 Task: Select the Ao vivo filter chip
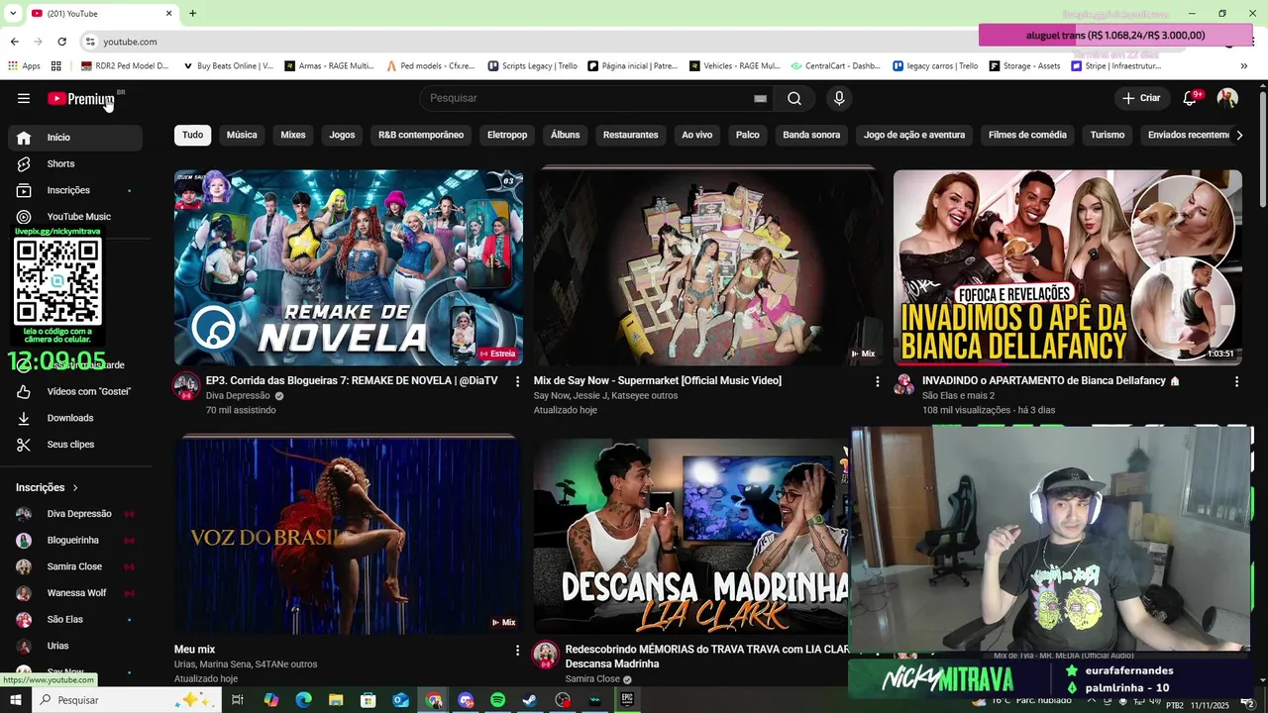point(696,135)
